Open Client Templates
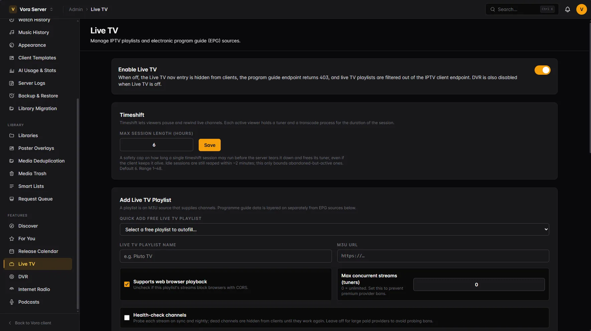 38,58
